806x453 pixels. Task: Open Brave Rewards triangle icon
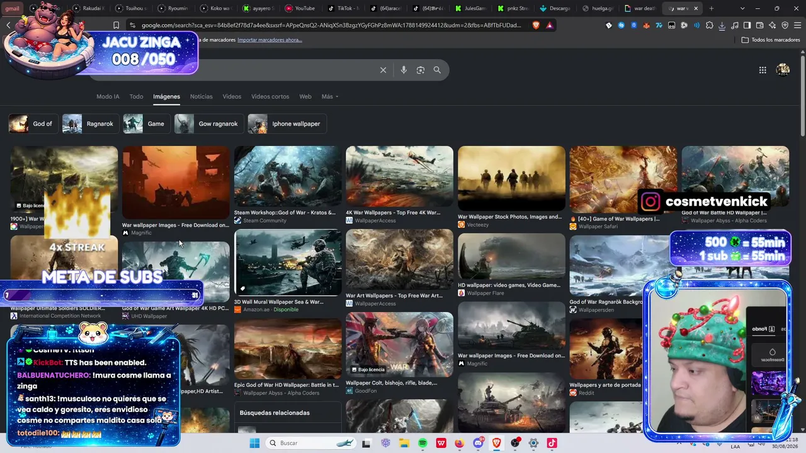click(x=550, y=25)
